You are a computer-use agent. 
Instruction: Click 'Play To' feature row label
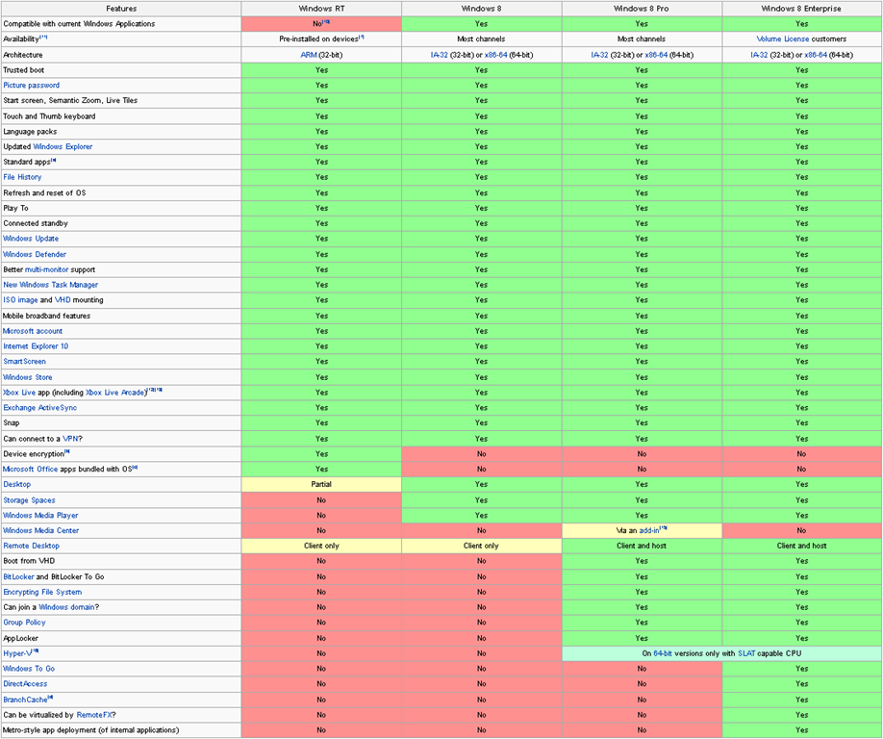coord(15,208)
